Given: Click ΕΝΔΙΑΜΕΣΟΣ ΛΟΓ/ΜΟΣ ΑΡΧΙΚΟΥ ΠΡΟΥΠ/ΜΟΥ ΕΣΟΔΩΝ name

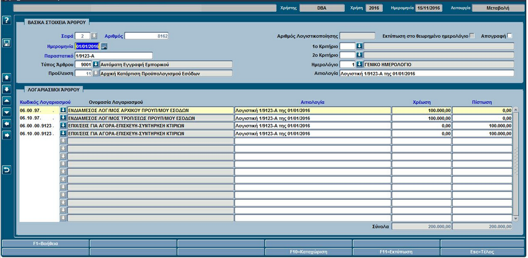Looking at the screenshot, I should coord(150,110).
